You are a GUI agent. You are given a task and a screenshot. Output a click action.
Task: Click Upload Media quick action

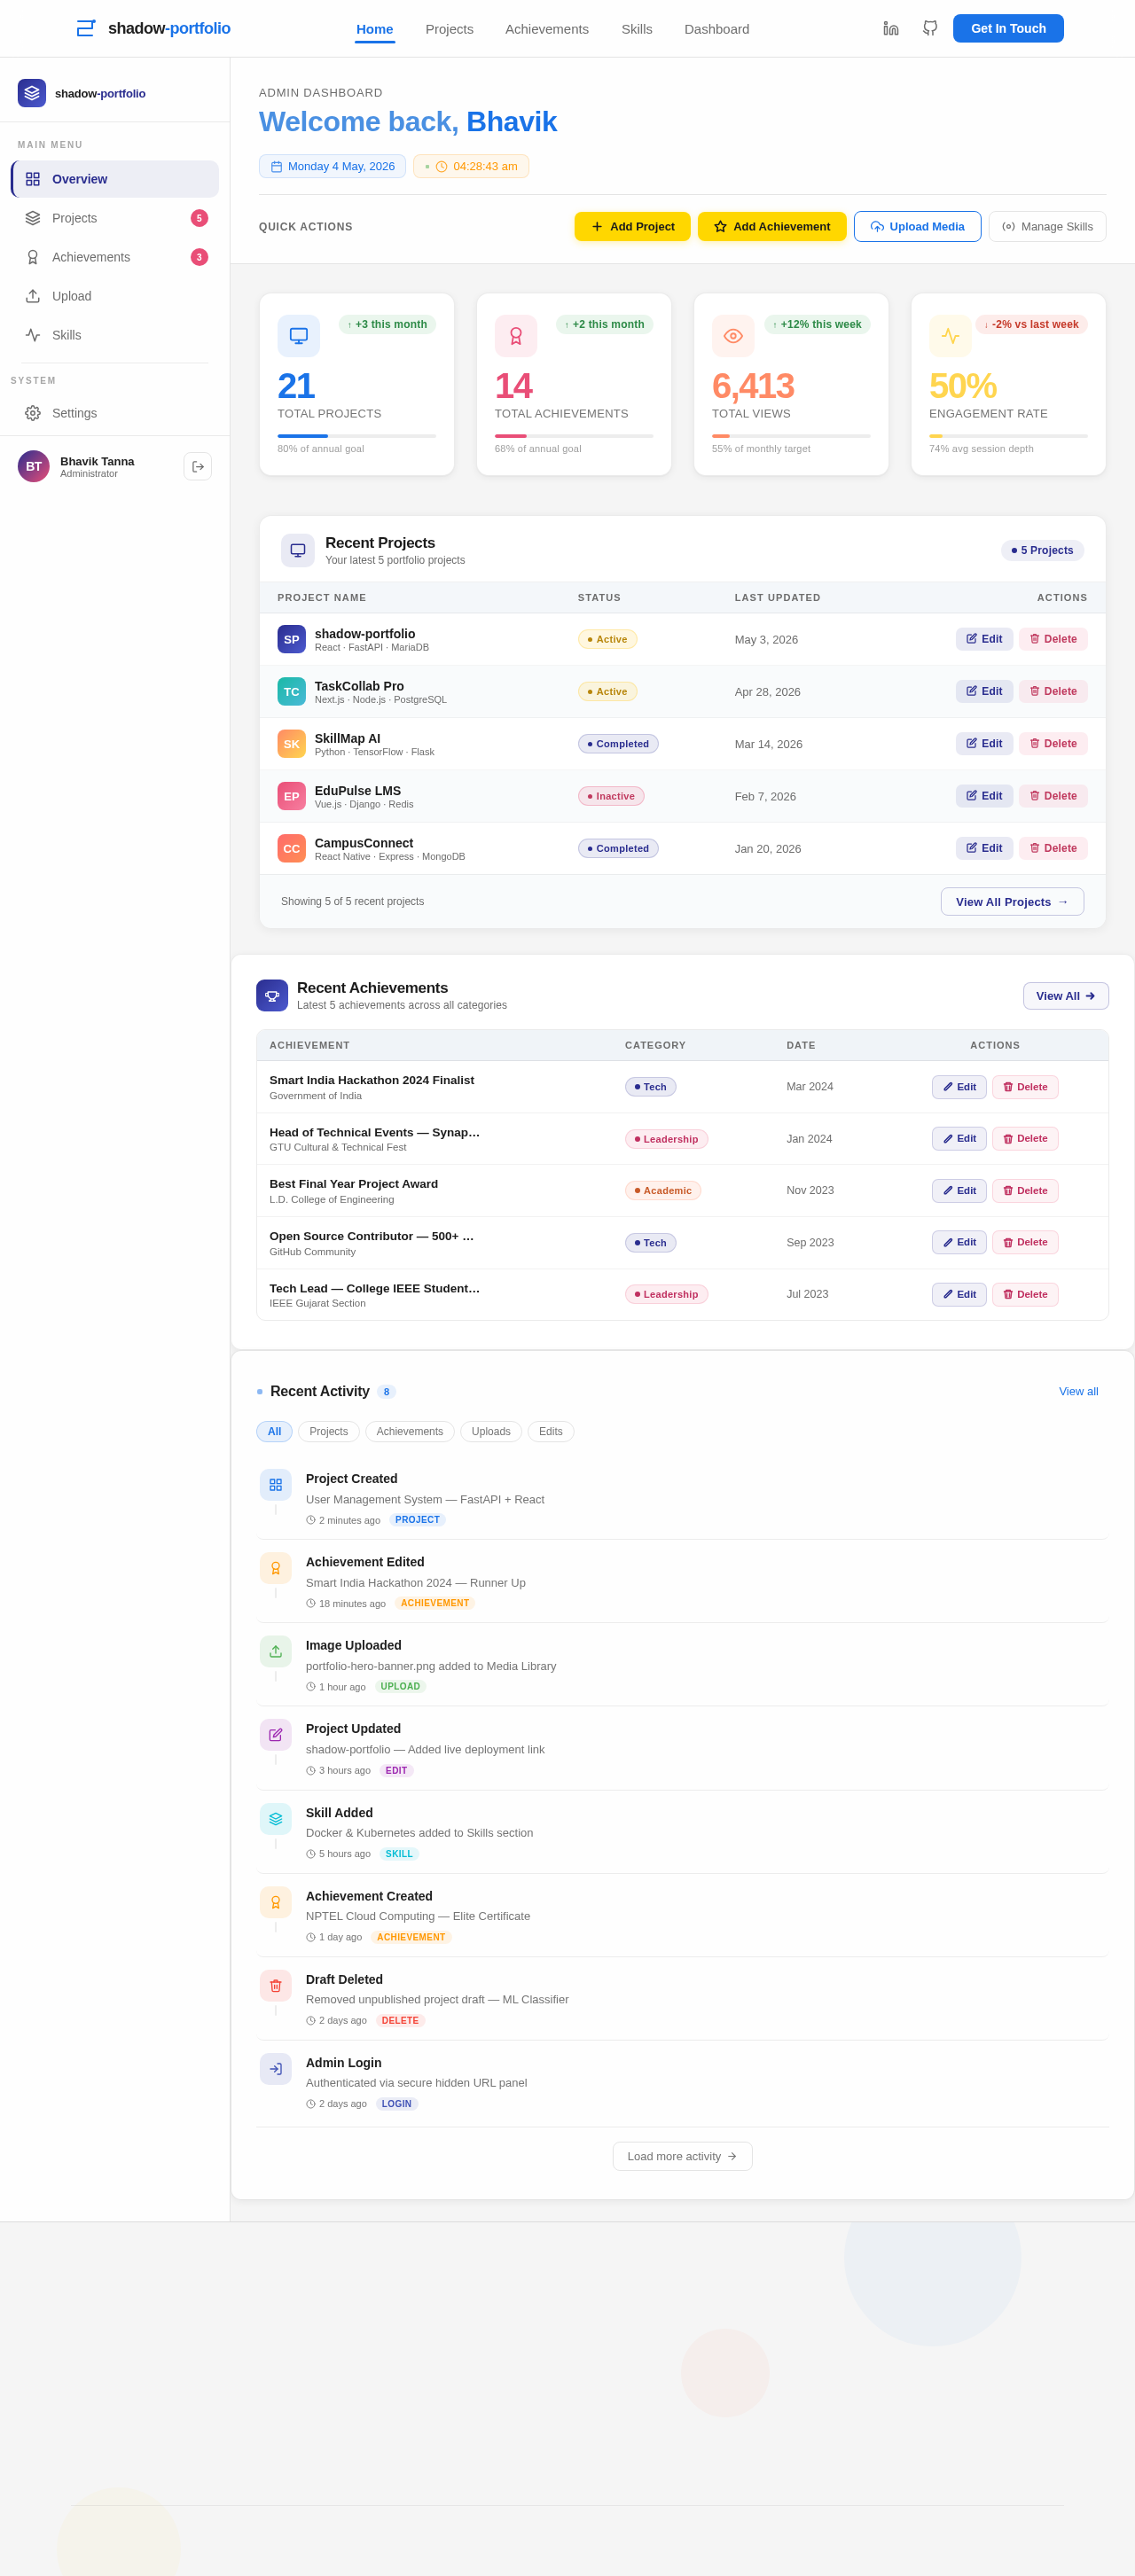pos(917,227)
